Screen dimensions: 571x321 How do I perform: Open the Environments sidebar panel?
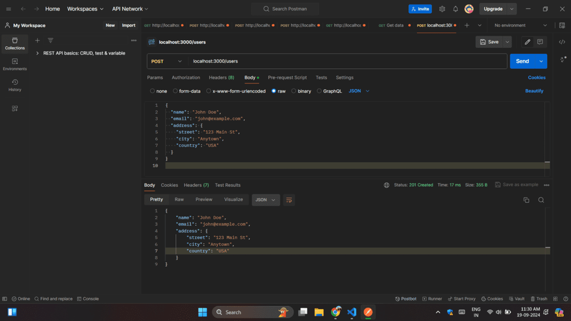pyautogui.click(x=14, y=64)
